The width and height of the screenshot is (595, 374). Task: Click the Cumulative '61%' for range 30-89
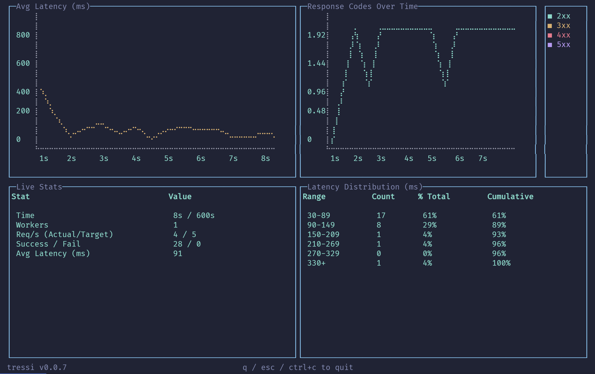click(x=499, y=216)
